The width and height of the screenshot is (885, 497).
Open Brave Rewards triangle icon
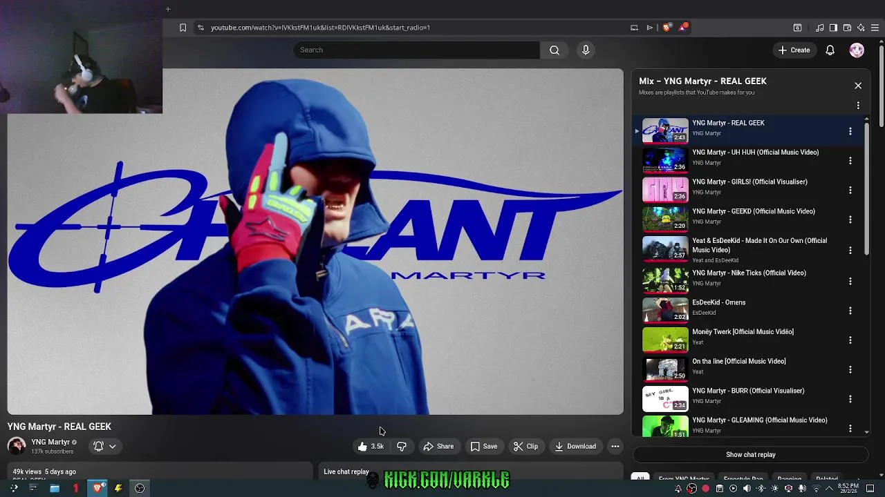(x=684, y=28)
